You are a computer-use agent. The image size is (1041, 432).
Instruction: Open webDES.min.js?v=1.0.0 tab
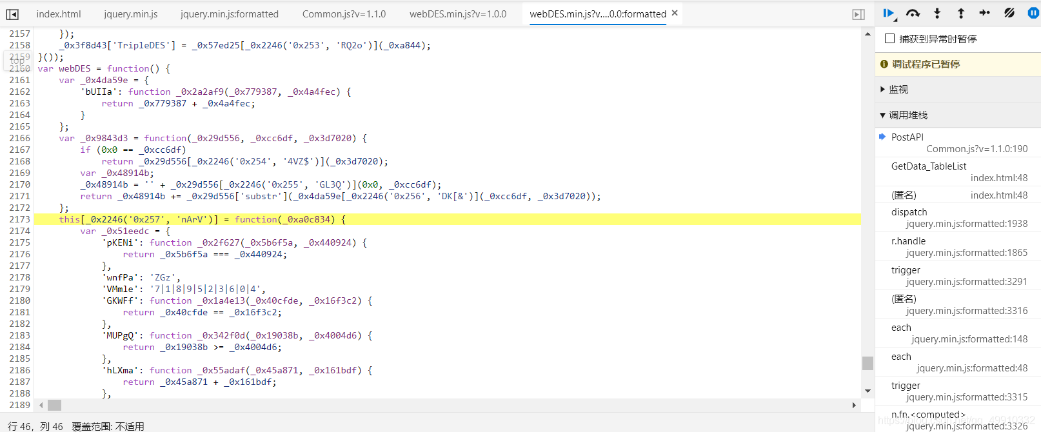458,14
